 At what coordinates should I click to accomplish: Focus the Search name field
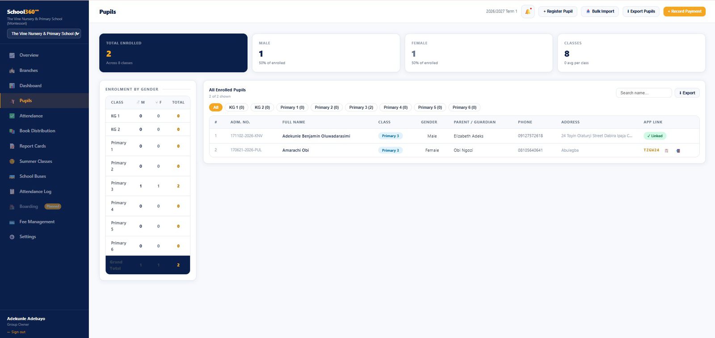[x=643, y=93]
